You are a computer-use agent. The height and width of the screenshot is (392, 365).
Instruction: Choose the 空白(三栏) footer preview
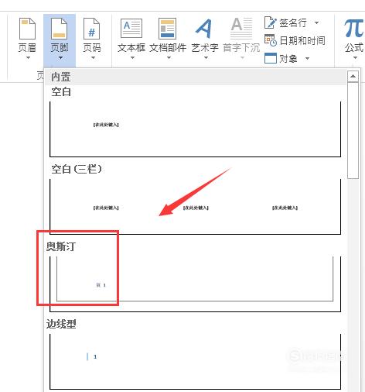[195, 207]
